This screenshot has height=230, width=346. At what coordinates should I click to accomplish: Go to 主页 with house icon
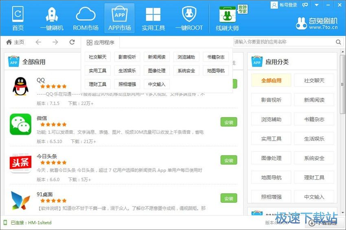(15, 42)
